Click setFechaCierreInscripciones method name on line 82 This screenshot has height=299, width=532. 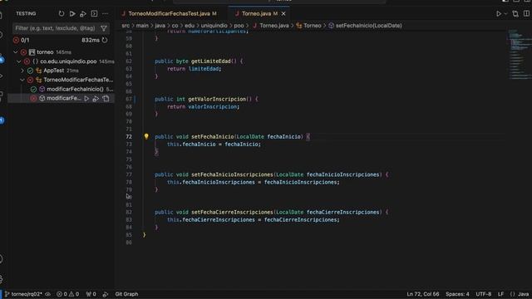[232, 213]
